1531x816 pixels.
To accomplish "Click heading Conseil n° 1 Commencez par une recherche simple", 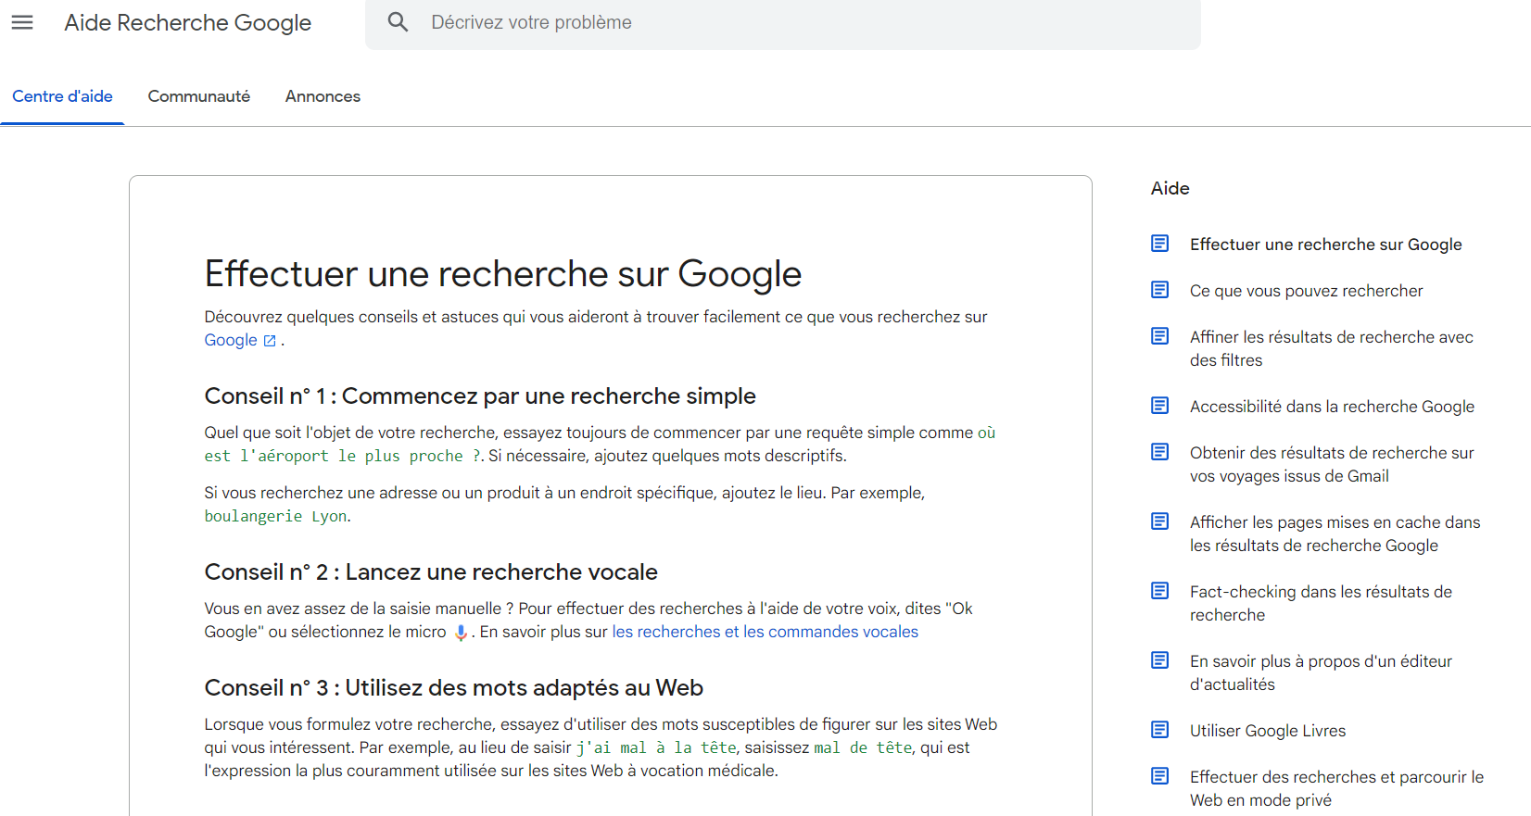I will click(x=480, y=396).
